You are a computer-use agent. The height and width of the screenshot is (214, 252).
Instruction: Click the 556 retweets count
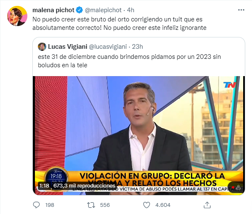pos(105,205)
